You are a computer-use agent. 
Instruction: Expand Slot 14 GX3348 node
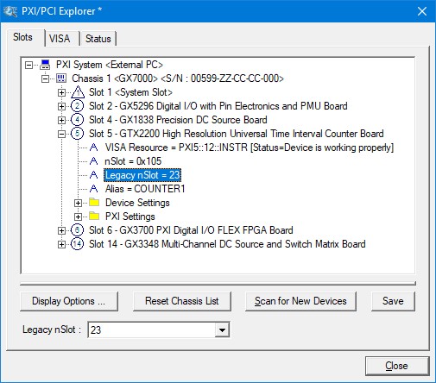(x=61, y=244)
